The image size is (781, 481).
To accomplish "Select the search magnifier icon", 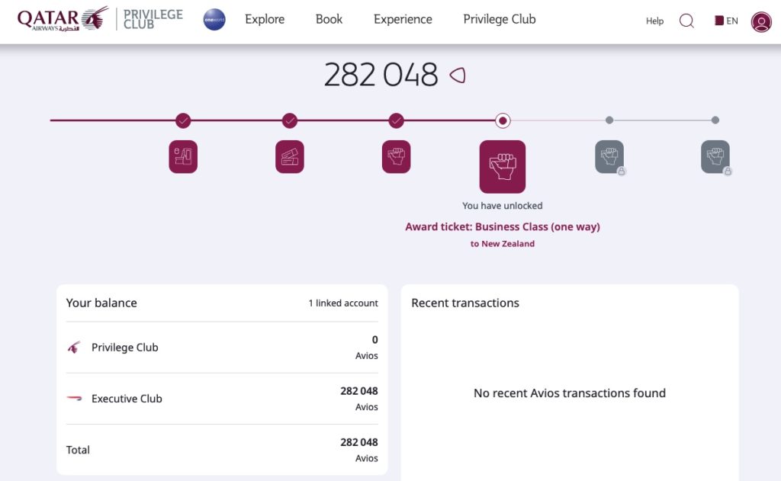I will click(686, 21).
